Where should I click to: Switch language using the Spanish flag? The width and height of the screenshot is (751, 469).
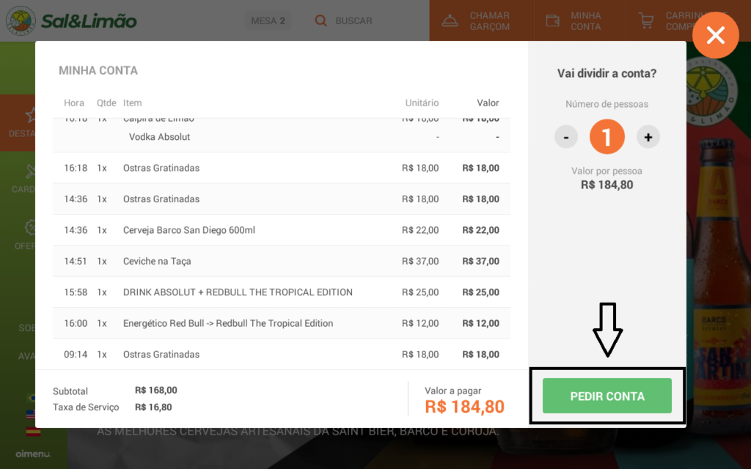[32, 431]
